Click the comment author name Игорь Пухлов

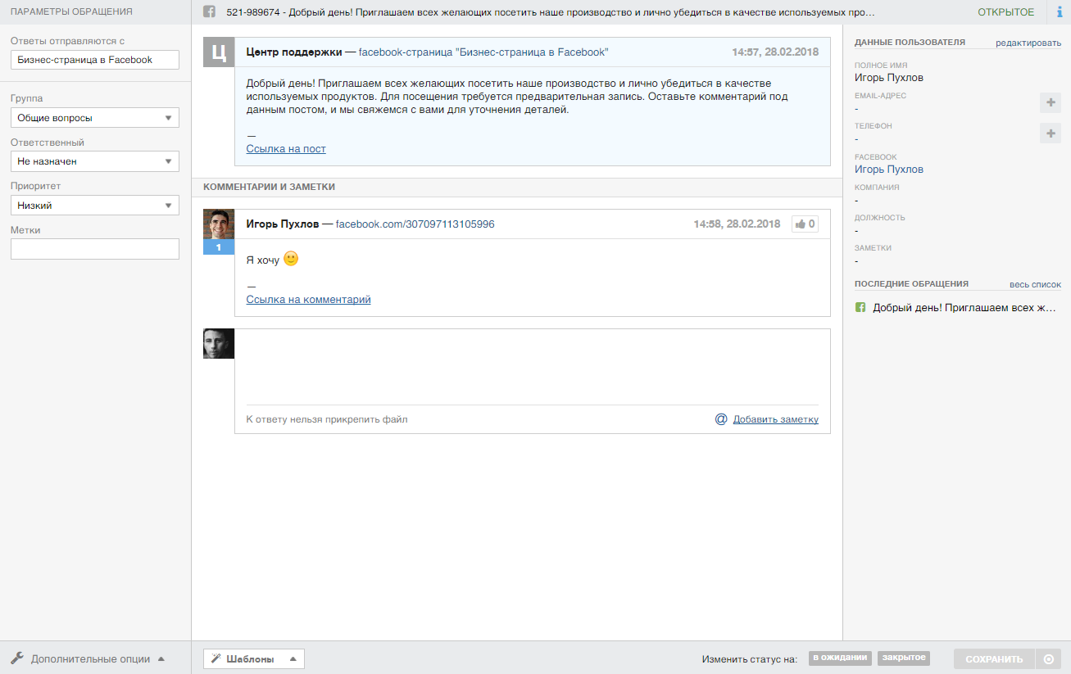pyautogui.click(x=283, y=224)
